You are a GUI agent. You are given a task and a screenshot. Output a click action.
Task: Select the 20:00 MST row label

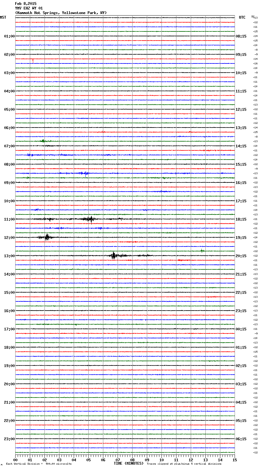click(9, 384)
